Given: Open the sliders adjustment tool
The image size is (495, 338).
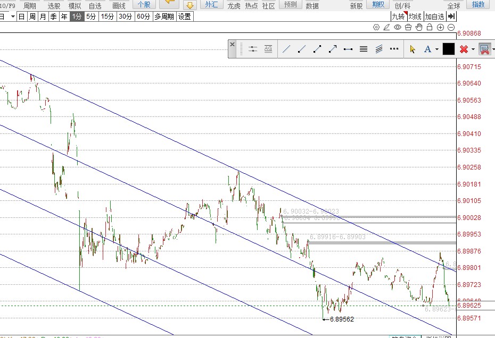Looking at the screenshot, I should [x=252, y=49].
